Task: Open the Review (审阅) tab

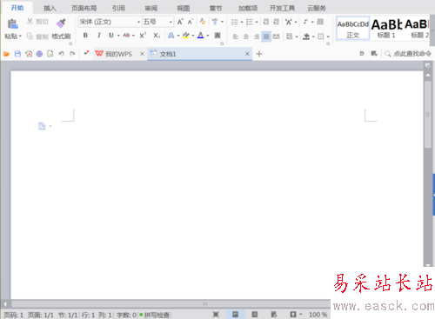Action: [x=151, y=8]
